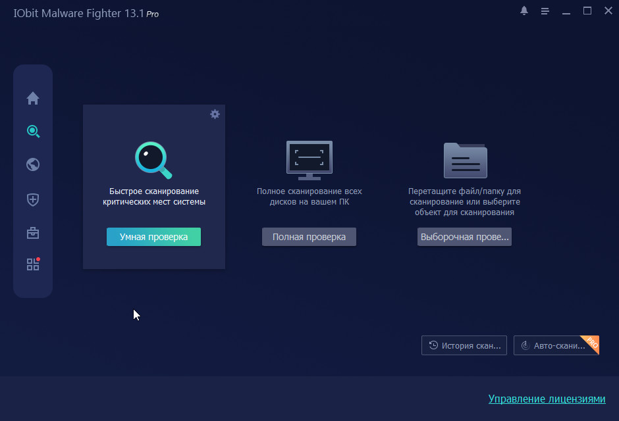Open the Tools briefcase sidebar icon

coord(33,232)
